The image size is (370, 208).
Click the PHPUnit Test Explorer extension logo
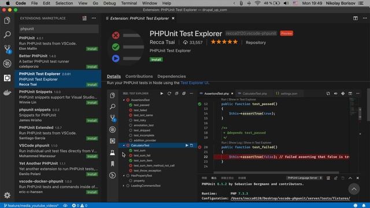[x=125, y=47]
